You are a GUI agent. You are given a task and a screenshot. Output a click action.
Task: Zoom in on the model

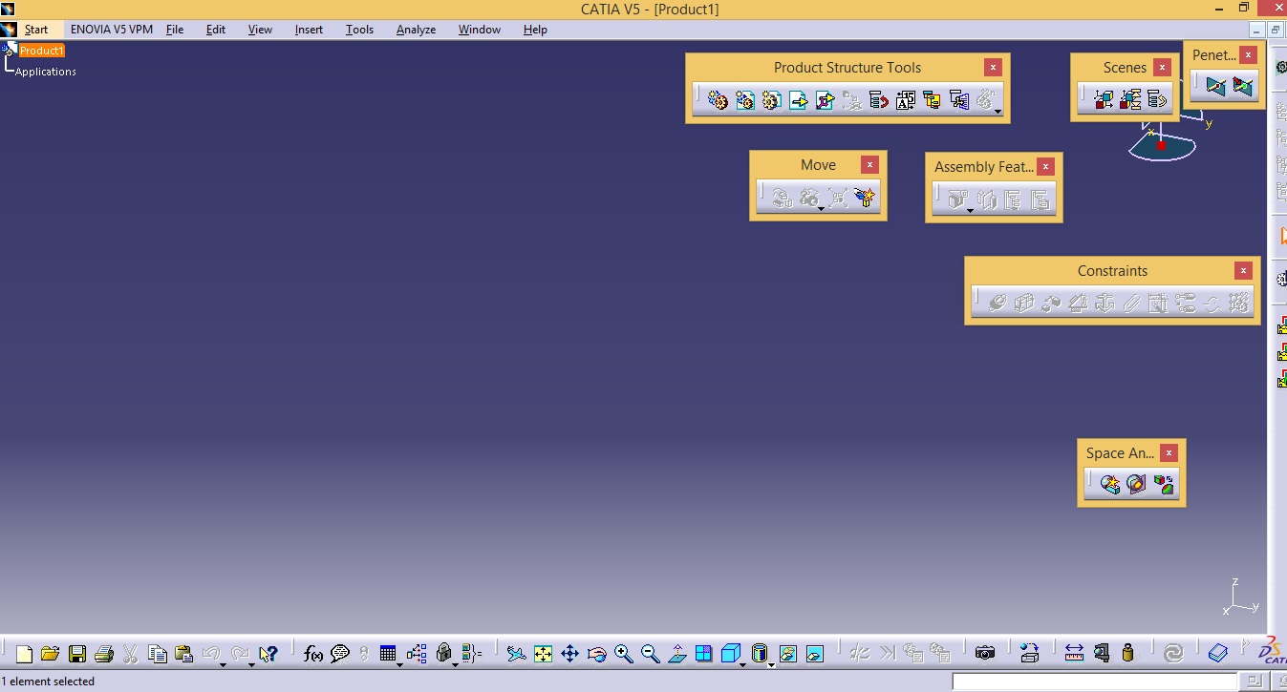pyautogui.click(x=624, y=654)
